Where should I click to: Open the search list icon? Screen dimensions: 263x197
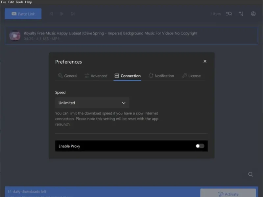[229, 14]
